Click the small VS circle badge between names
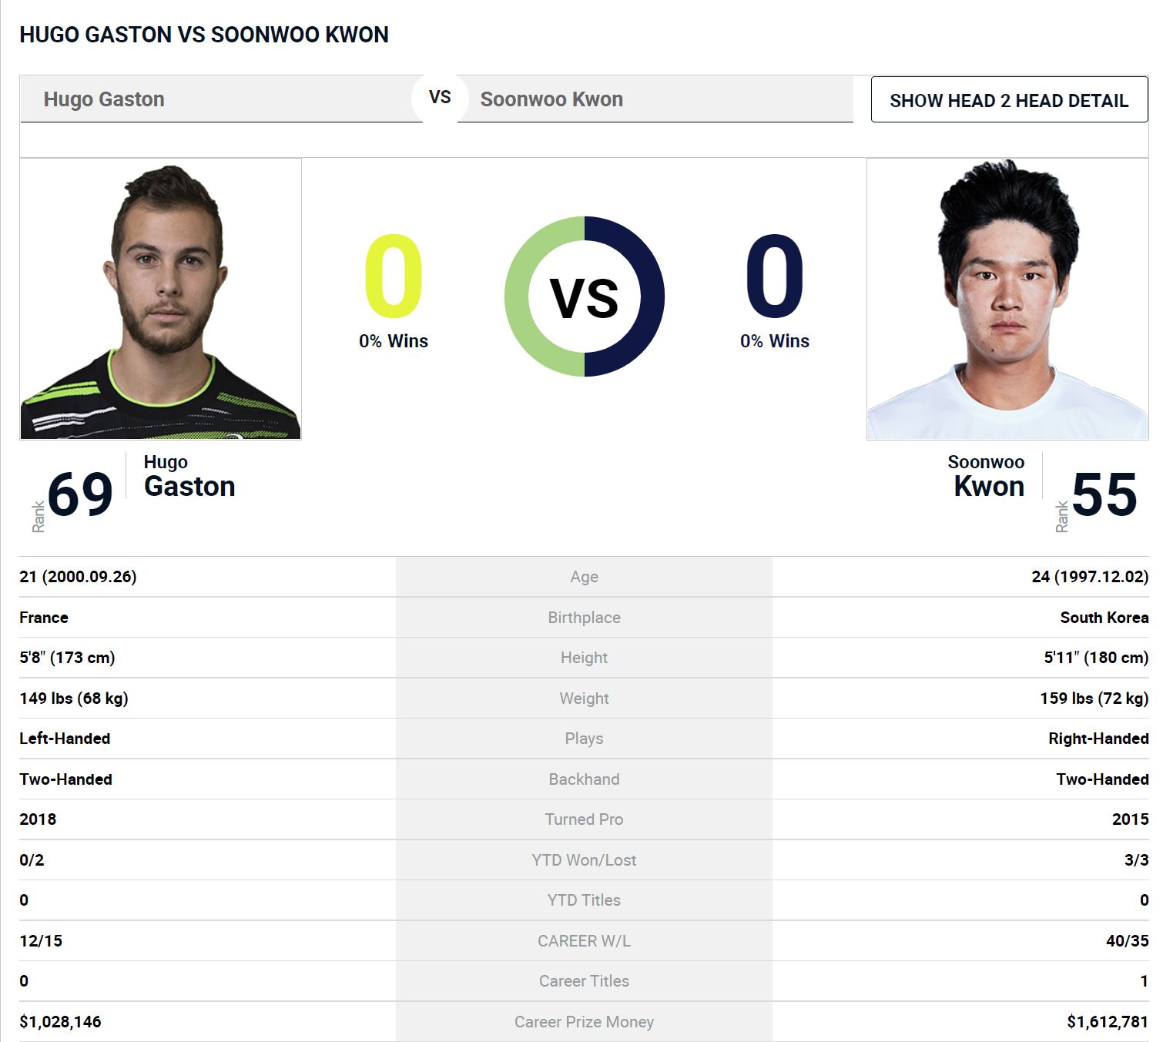 440,98
